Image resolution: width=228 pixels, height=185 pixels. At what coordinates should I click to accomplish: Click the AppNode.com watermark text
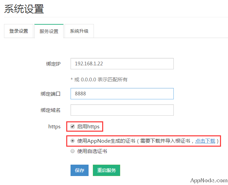pos(209,180)
